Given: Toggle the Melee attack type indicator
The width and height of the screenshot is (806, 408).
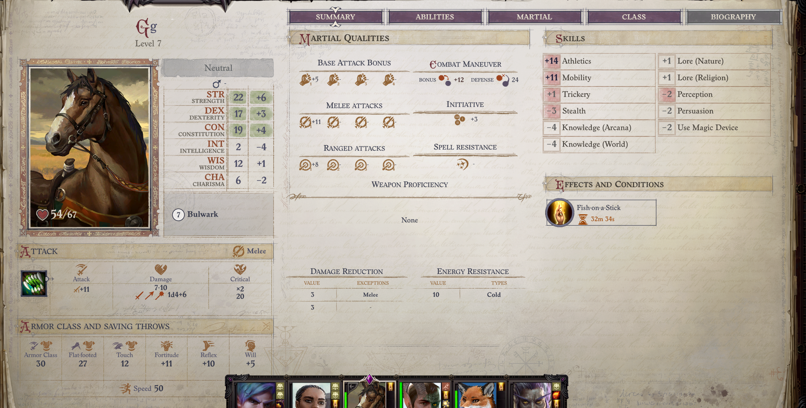Looking at the screenshot, I should [x=250, y=251].
